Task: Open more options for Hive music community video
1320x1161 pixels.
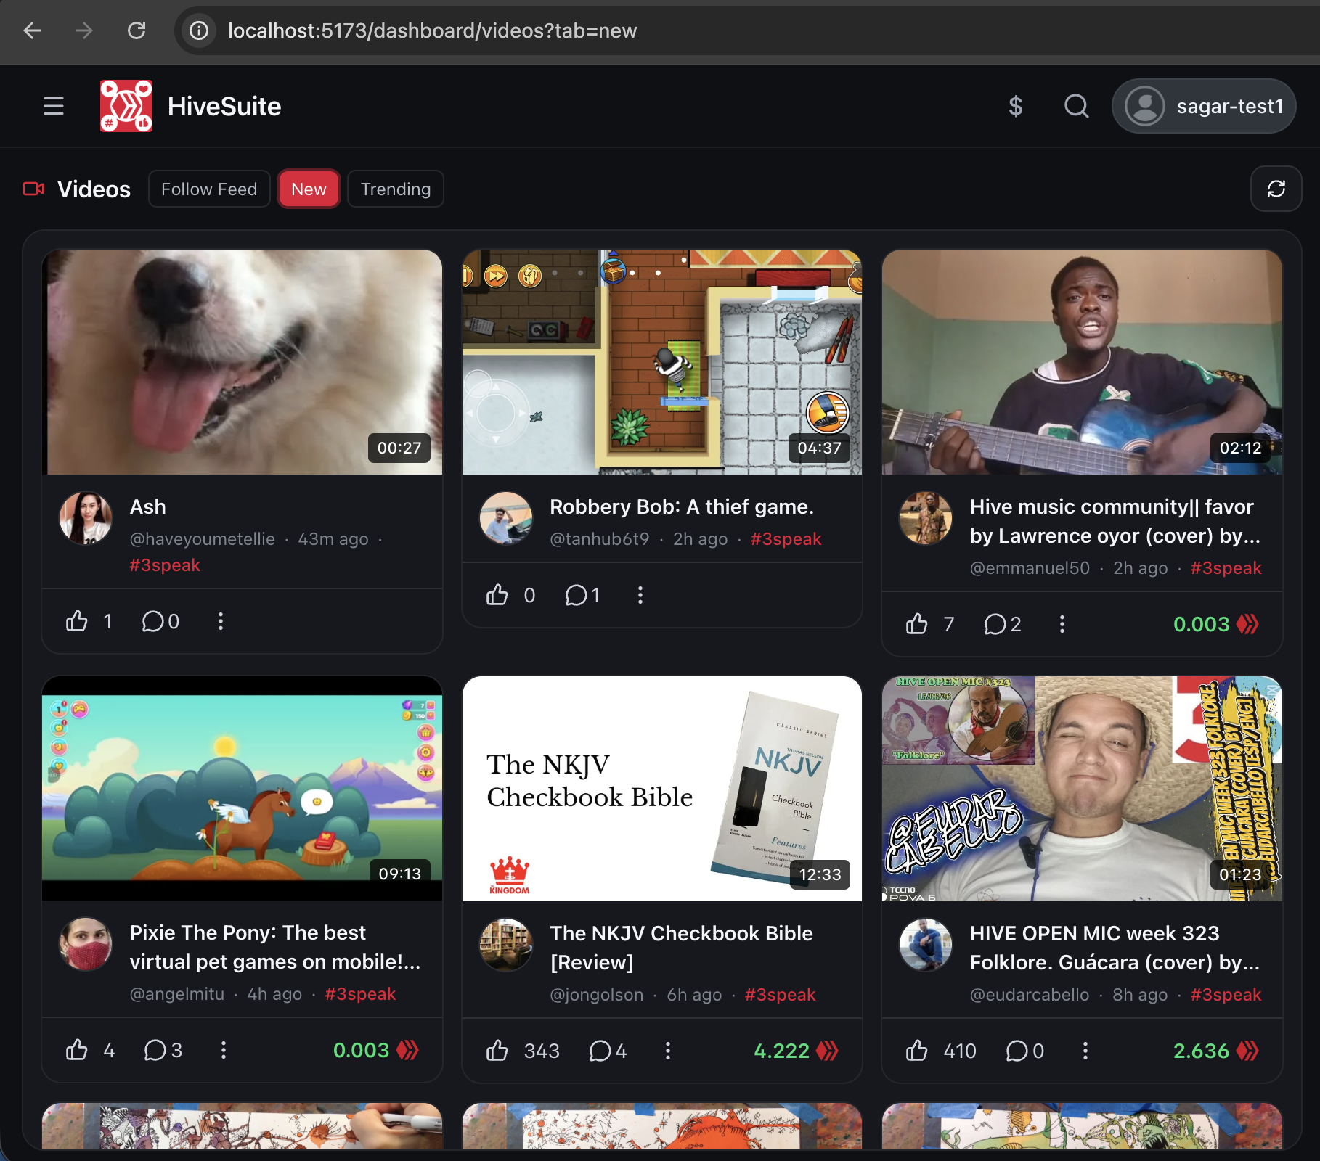Action: (x=1062, y=624)
